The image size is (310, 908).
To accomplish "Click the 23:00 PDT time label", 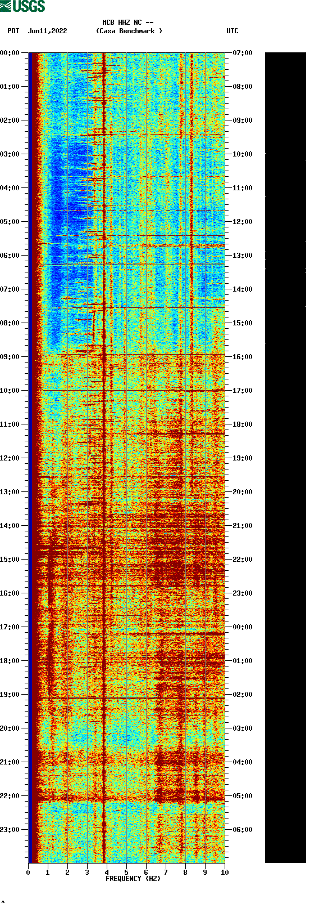I will tap(10, 830).
